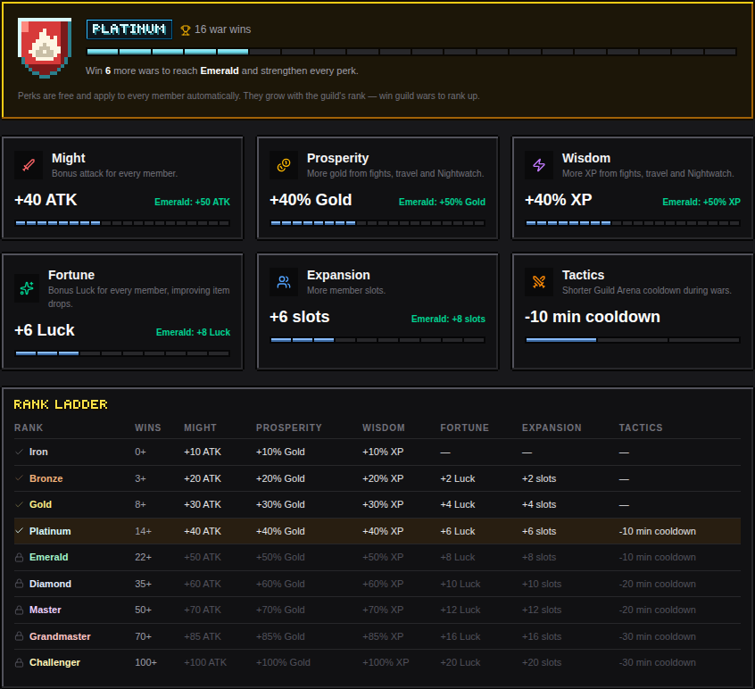The image size is (755, 689).
Task: Click '22+' wins in Emerald row
Action: click(143, 557)
